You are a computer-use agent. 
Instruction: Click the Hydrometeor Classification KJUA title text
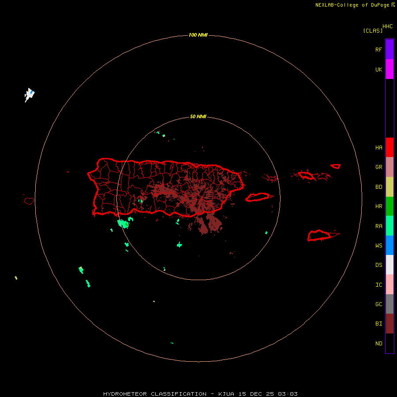point(200,394)
